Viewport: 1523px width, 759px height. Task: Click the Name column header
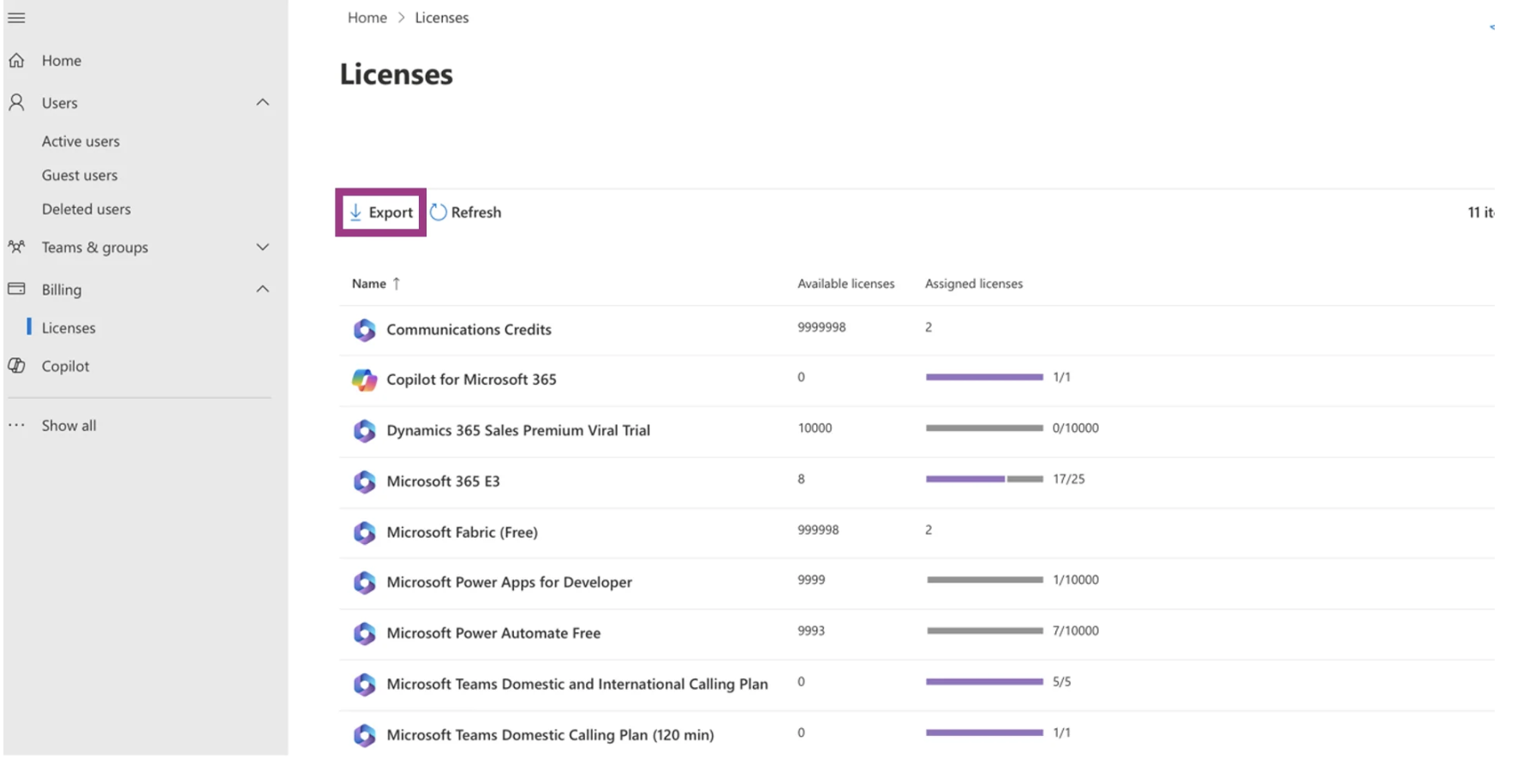click(x=369, y=284)
